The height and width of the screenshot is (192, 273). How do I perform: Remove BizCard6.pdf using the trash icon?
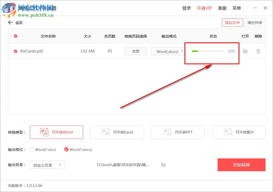pyautogui.click(x=258, y=51)
